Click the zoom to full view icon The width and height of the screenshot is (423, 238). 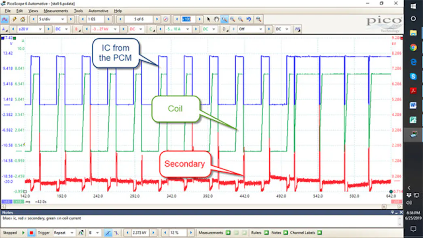tap(258, 19)
